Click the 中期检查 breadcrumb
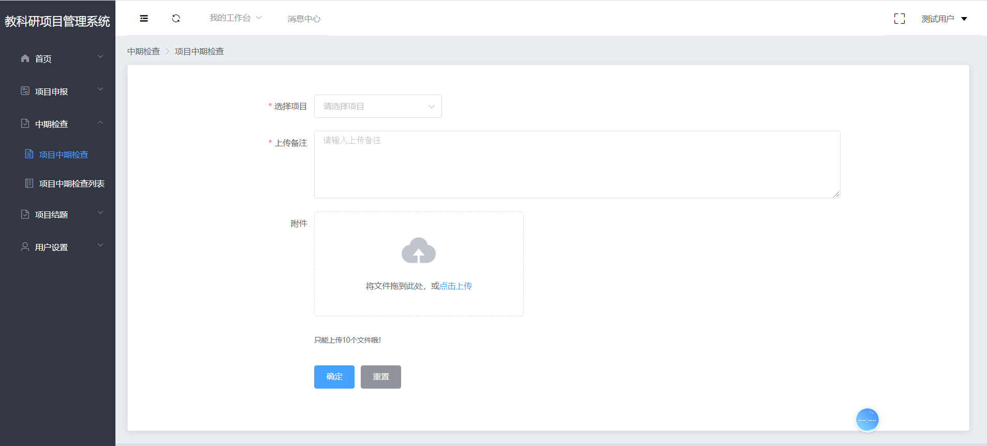987x446 pixels. (143, 51)
